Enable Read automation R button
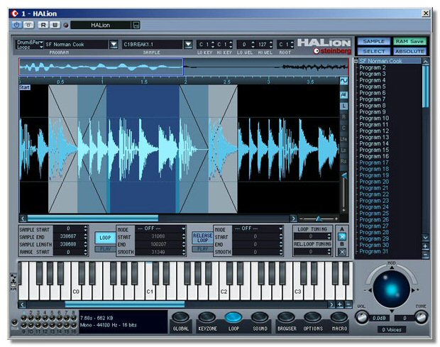440x347 pixels. (x=43, y=25)
